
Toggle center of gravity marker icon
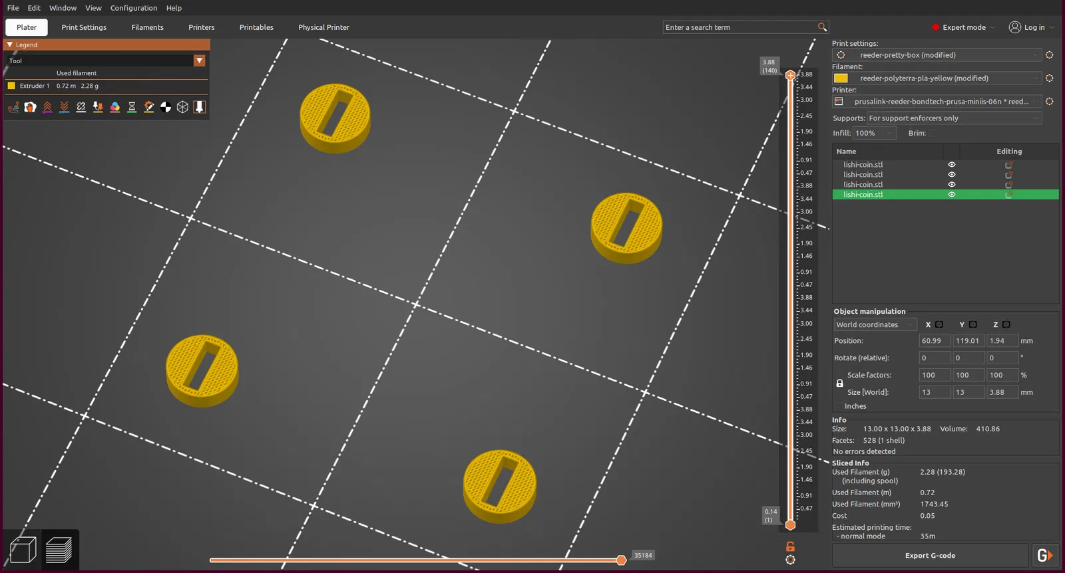166,107
